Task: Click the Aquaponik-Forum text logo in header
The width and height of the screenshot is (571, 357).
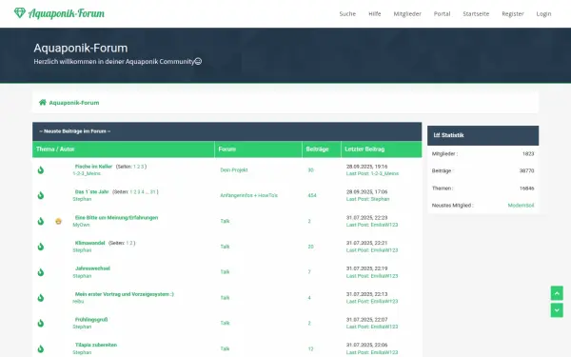Action: click(x=67, y=13)
